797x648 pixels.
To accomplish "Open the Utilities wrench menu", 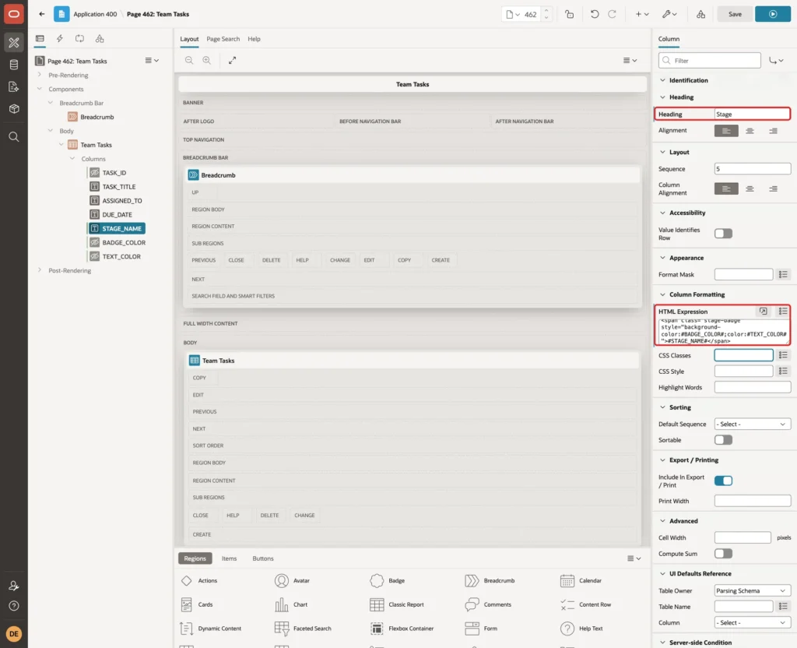I will point(669,14).
